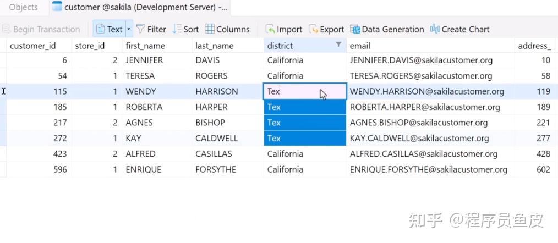Image resolution: width=558 pixels, height=243 pixels.
Task: Click California cell for ALFRED CASILLAS
Action: [305, 154]
